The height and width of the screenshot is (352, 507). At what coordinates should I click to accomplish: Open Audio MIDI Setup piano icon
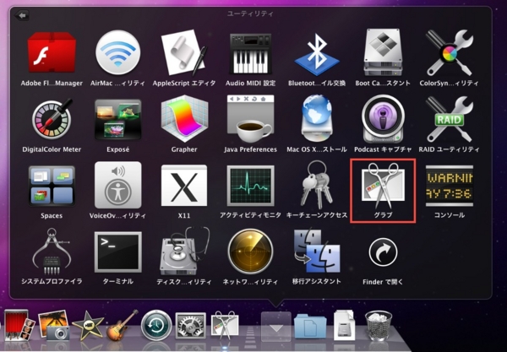[251, 53]
